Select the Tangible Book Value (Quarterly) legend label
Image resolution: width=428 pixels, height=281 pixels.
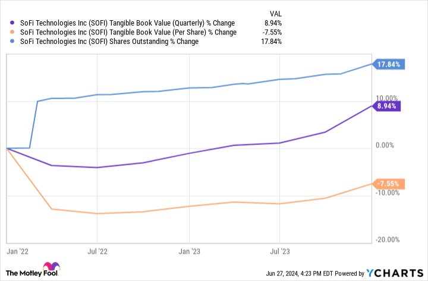129,23
